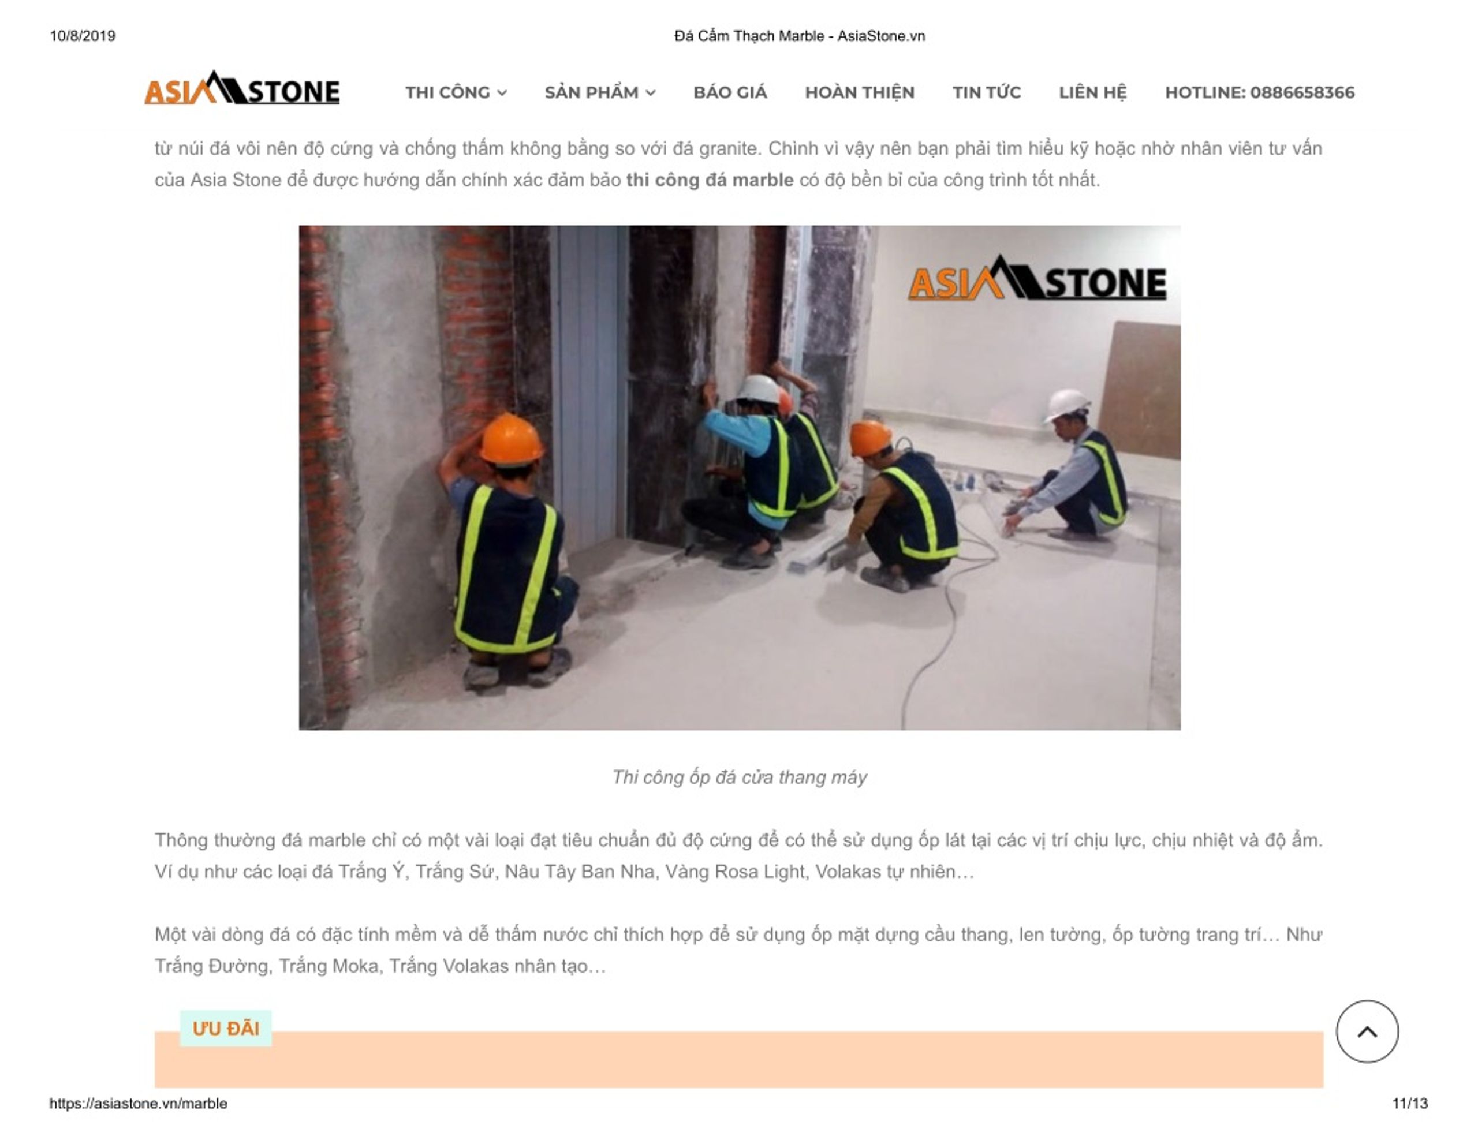
Task: Go to the BÁO GIÁ page
Action: (x=730, y=93)
